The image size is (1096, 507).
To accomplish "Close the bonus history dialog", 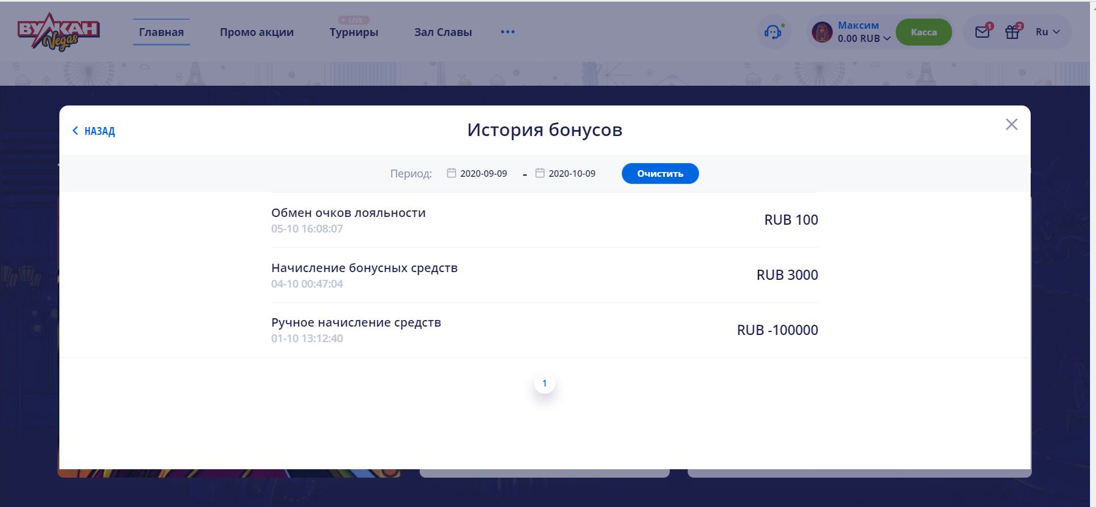I will pos(1011,124).
